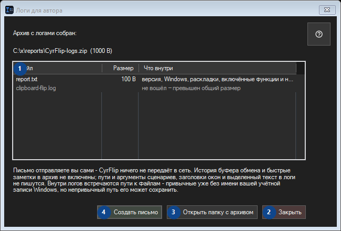The height and width of the screenshot is (231, 341).
Task: Sort by the Что внутри column header
Action: 218,68
